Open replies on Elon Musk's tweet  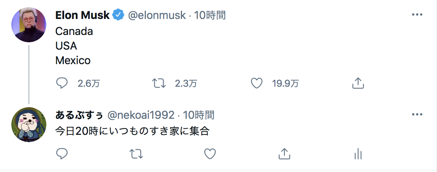[x=62, y=83]
